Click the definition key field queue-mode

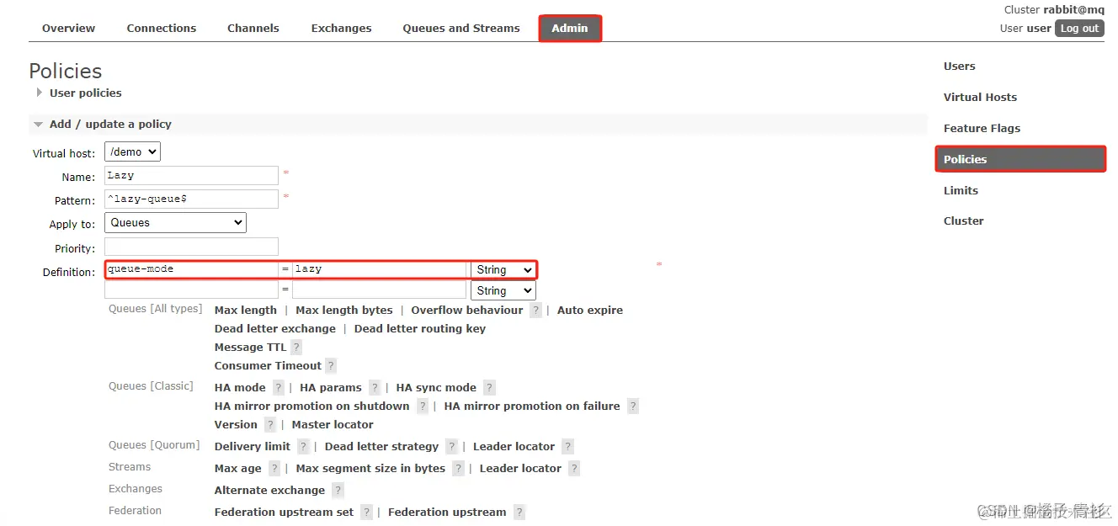(x=191, y=269)
